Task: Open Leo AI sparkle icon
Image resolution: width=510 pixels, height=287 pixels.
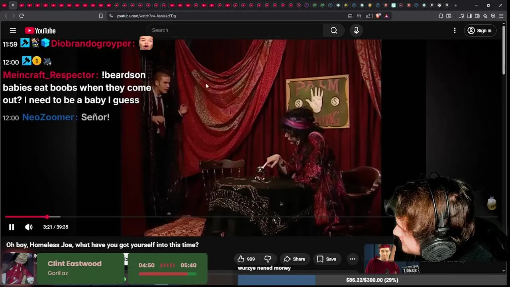Action: (485, 16)
